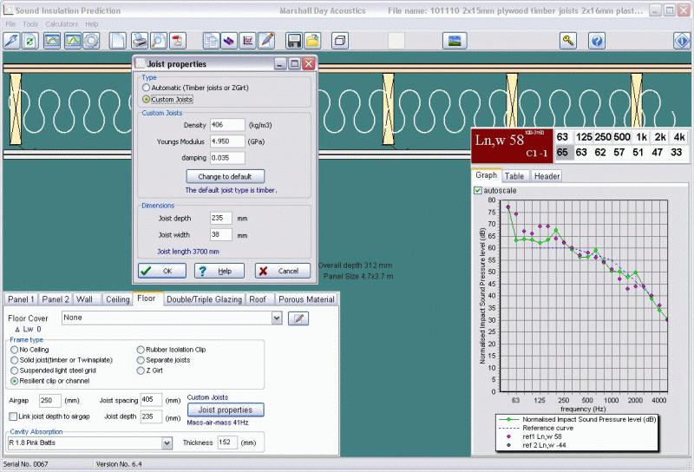Open settings via the gear toolbar icon
The image size is (694, 472).
[x=92, y=41]
